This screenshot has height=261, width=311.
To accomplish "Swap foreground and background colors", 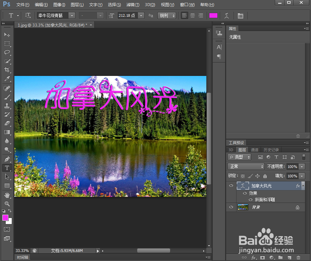I will coord(10,211).
